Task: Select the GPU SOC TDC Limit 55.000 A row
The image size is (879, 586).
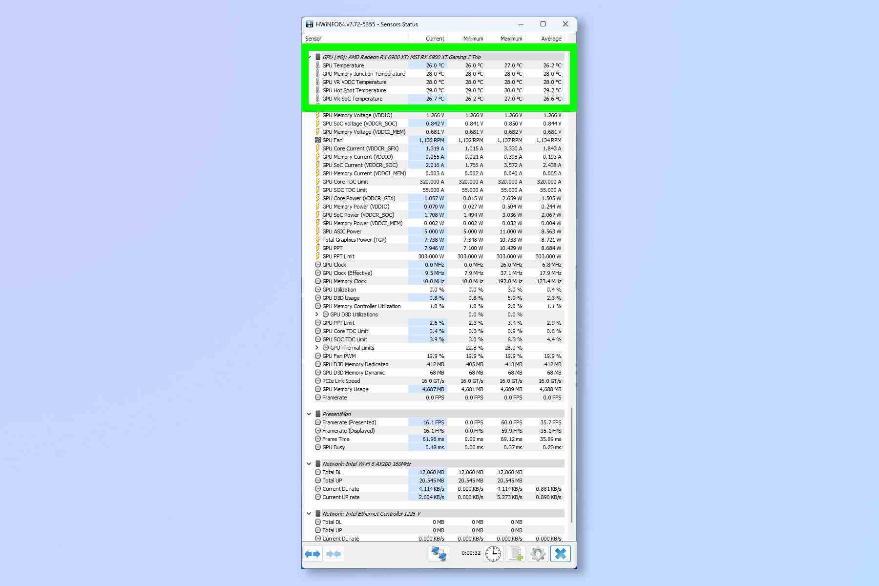Action: (439, 190)
